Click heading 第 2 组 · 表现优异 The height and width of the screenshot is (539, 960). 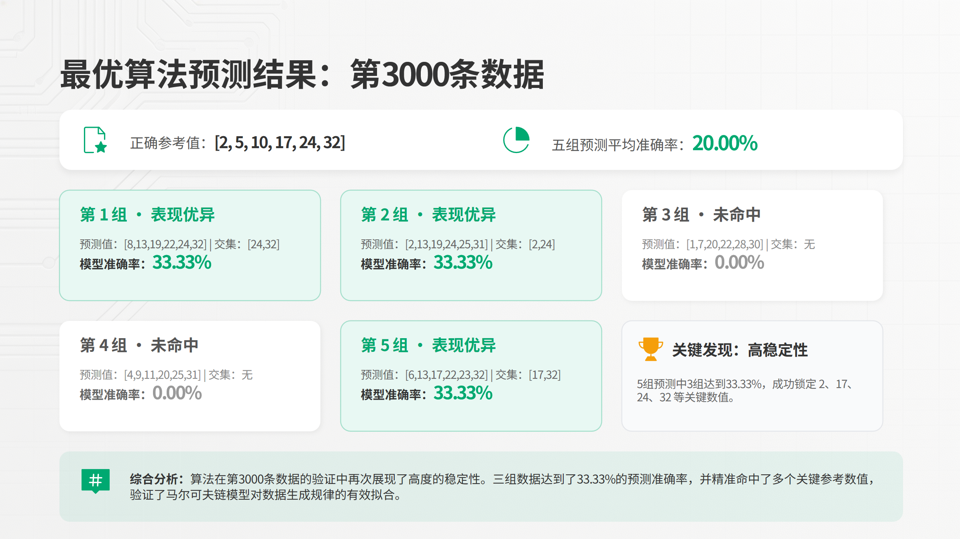click(x=428, y=214)
